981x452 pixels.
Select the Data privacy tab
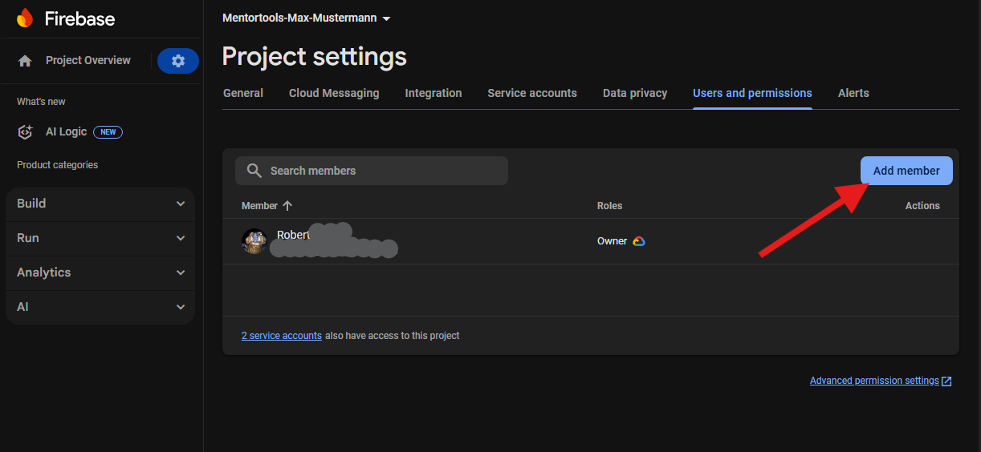tap(635, 93)
